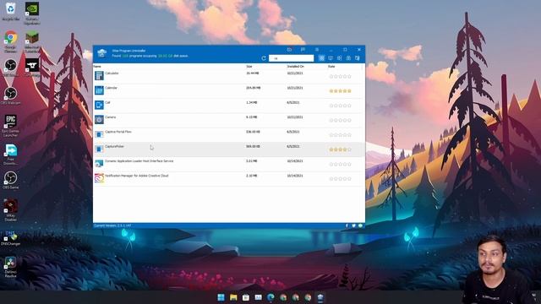This screenshot has height=304, width=541.
Task: Select the Portal Flow app icon
Action: click(99, 134)
